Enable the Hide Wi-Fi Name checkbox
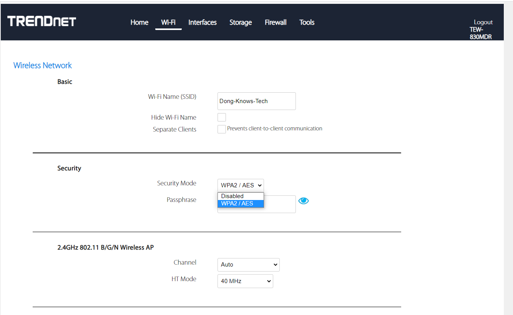The image size is (513, 315). pyautogui.click(x=222, y=117)
